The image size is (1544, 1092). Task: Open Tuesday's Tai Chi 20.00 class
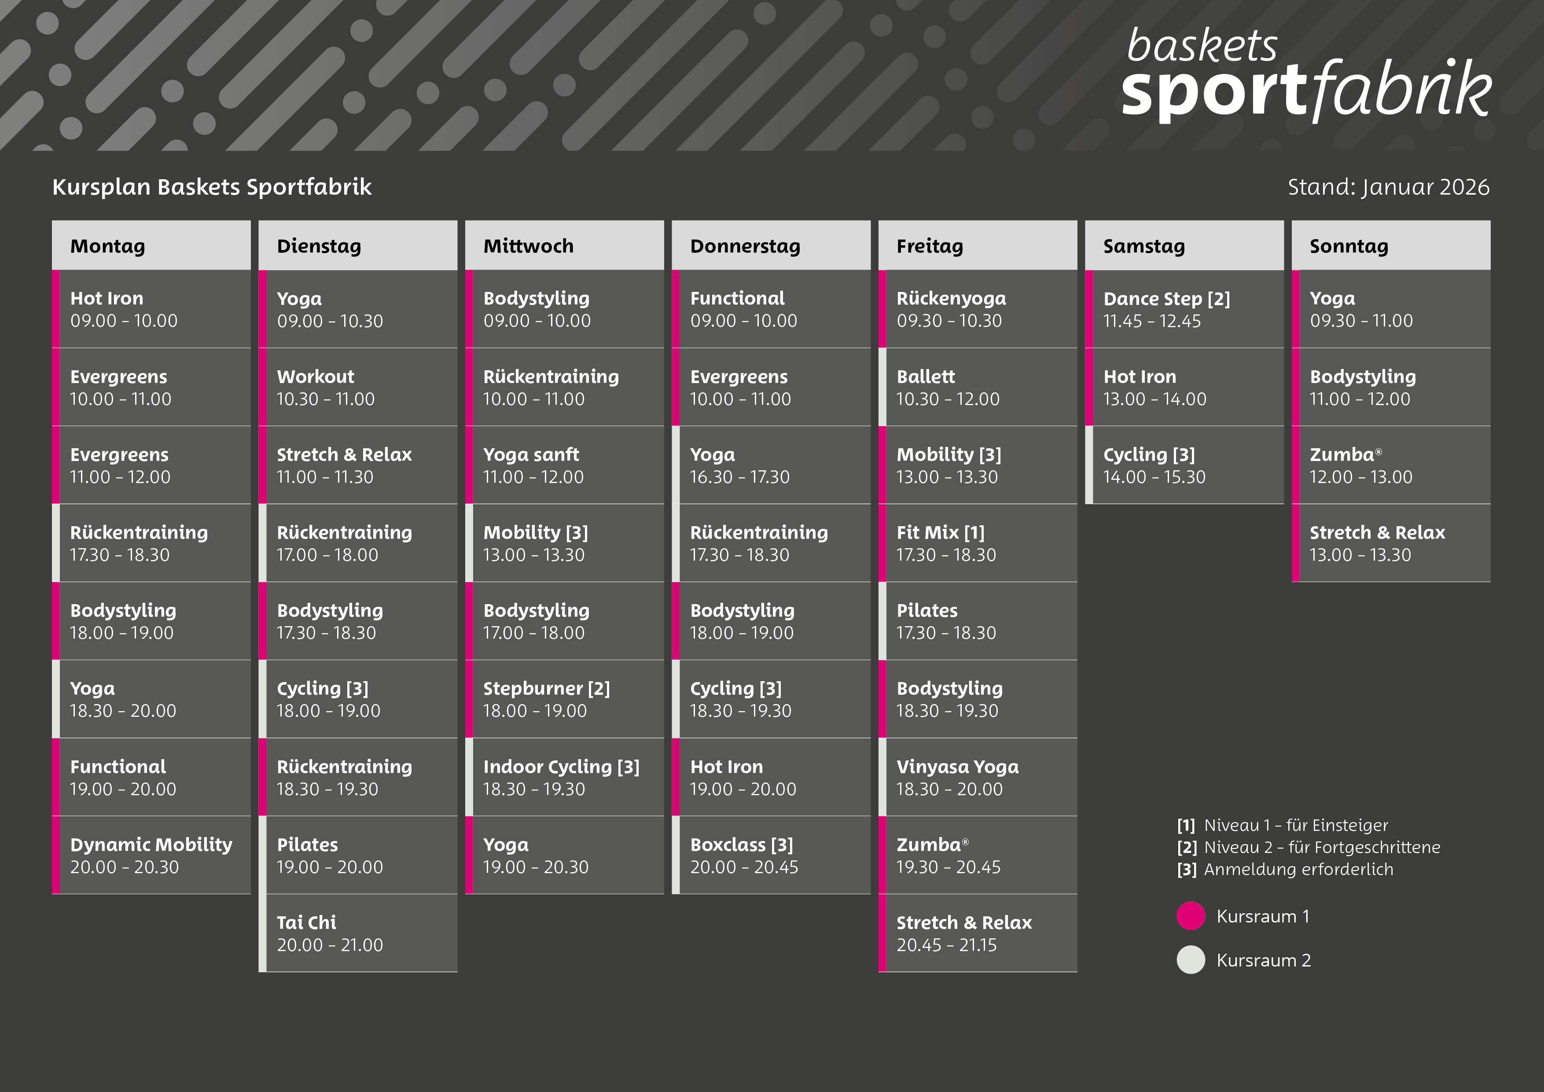click(x=358, y=933)
